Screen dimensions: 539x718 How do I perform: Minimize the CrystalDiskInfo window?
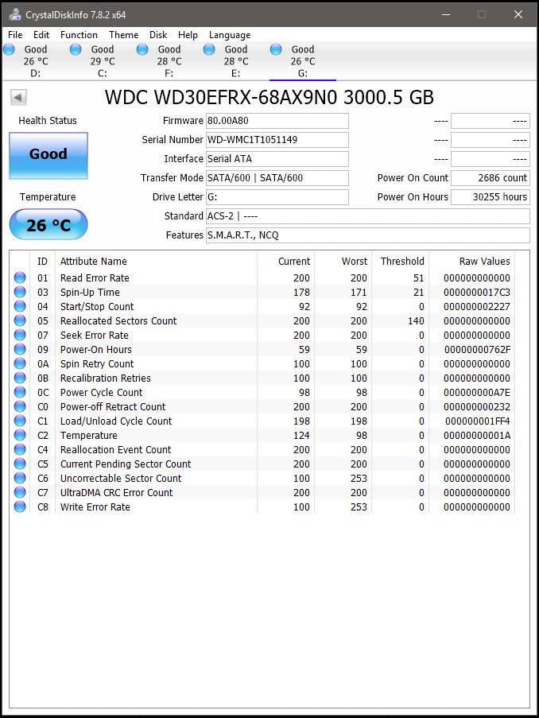[445, 14]
